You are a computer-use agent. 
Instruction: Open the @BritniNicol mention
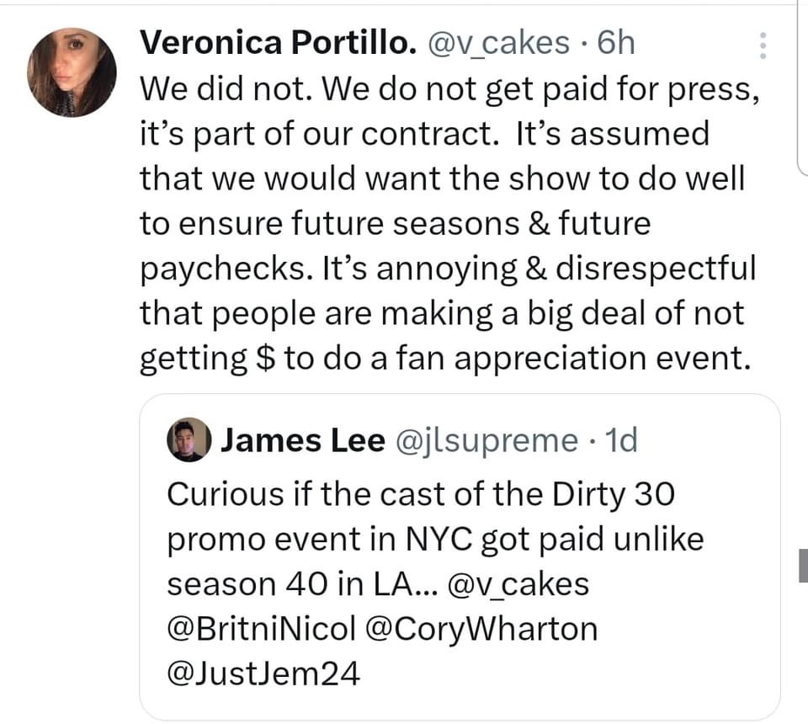[x=261, y=629]
